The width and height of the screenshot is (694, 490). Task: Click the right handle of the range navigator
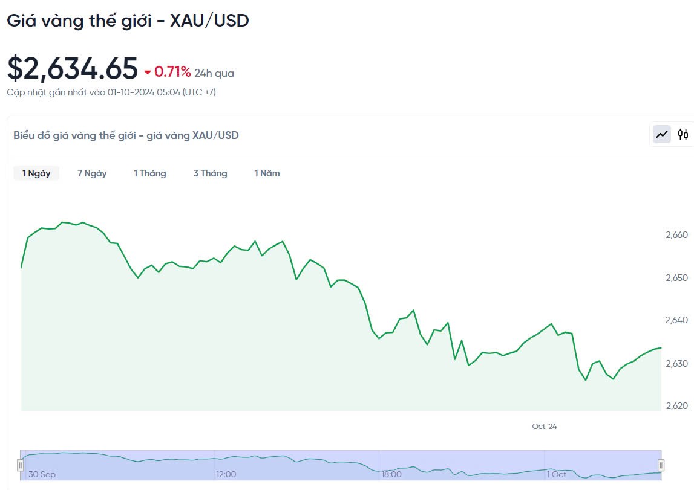pos(661,465)
